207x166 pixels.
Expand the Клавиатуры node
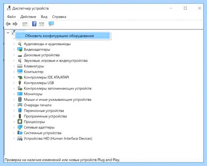tap(14, 66)
